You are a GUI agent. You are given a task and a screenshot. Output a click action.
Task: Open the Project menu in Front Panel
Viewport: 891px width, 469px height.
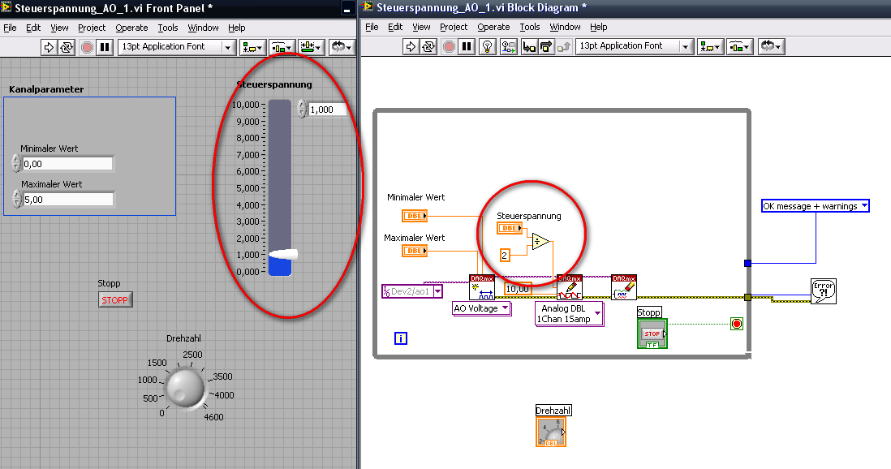92,28
